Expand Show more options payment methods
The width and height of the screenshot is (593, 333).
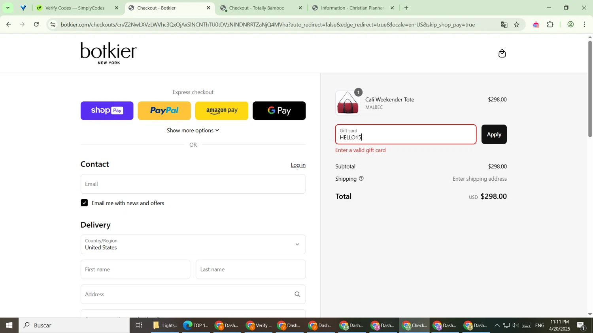193,131
